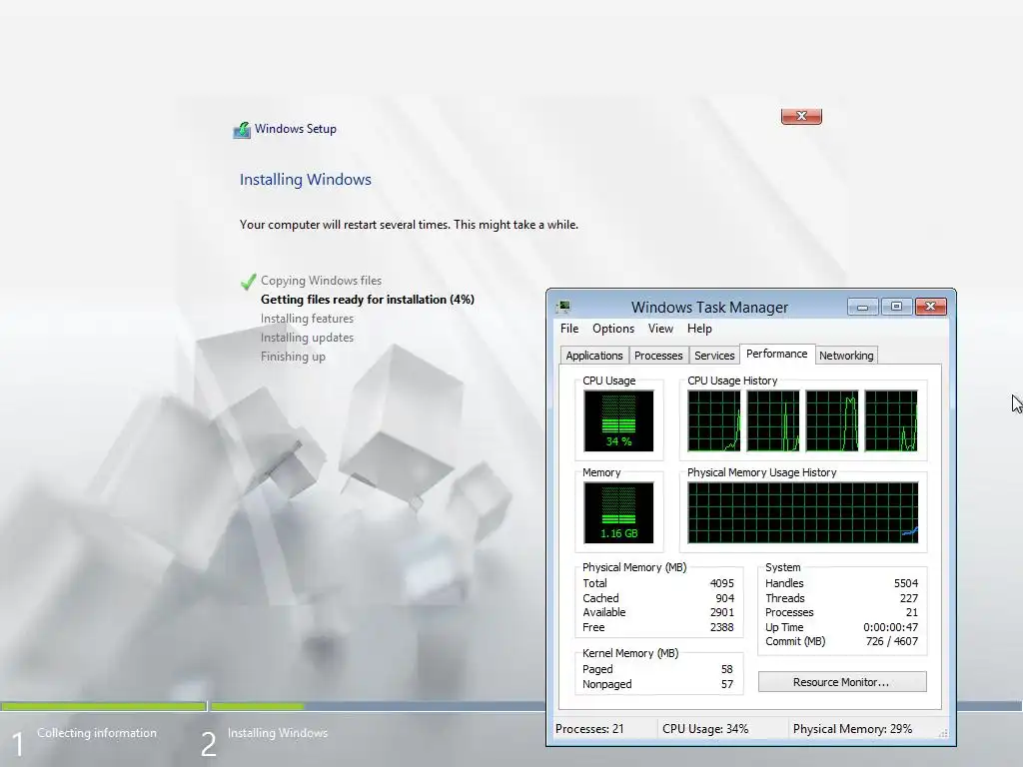Switch to the Services tab
This screenshot has width=1023, height=767.
pyautogui.click(x=714, y=356)
